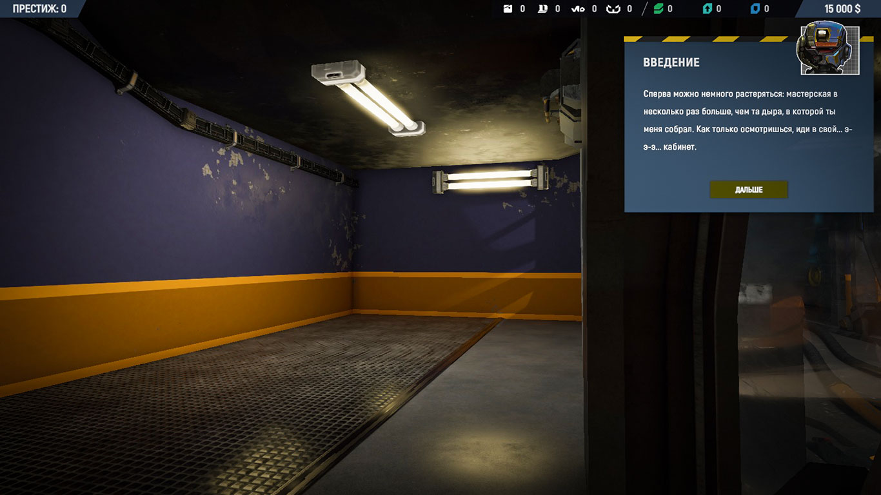Click the ceiling fluorescent lamp

click(x=368, y=97)
